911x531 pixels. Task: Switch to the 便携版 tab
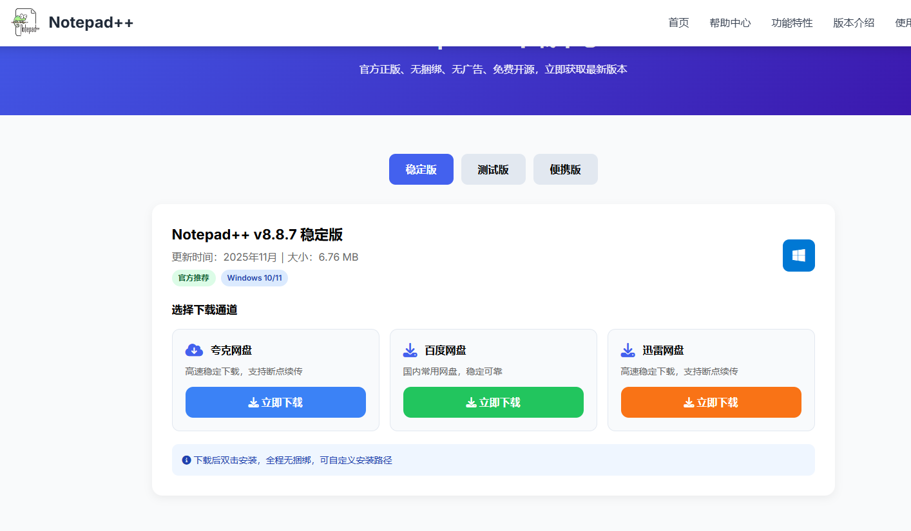click(566, 169)
